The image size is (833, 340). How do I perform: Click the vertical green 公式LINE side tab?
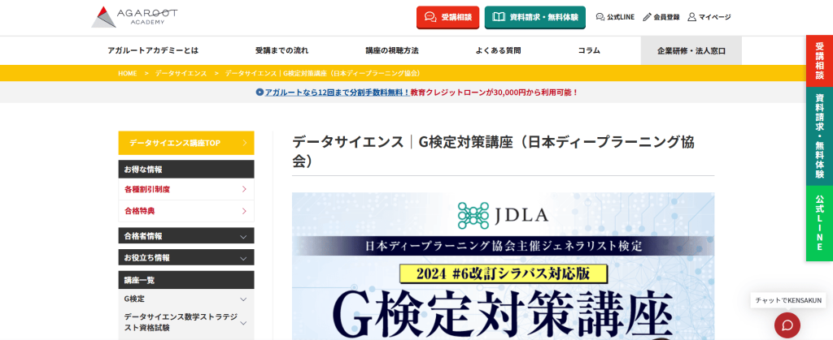(x=819, y=223)
